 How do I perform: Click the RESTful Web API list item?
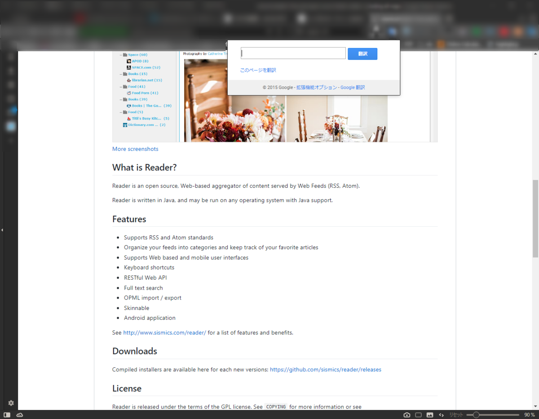click(146, 278)
